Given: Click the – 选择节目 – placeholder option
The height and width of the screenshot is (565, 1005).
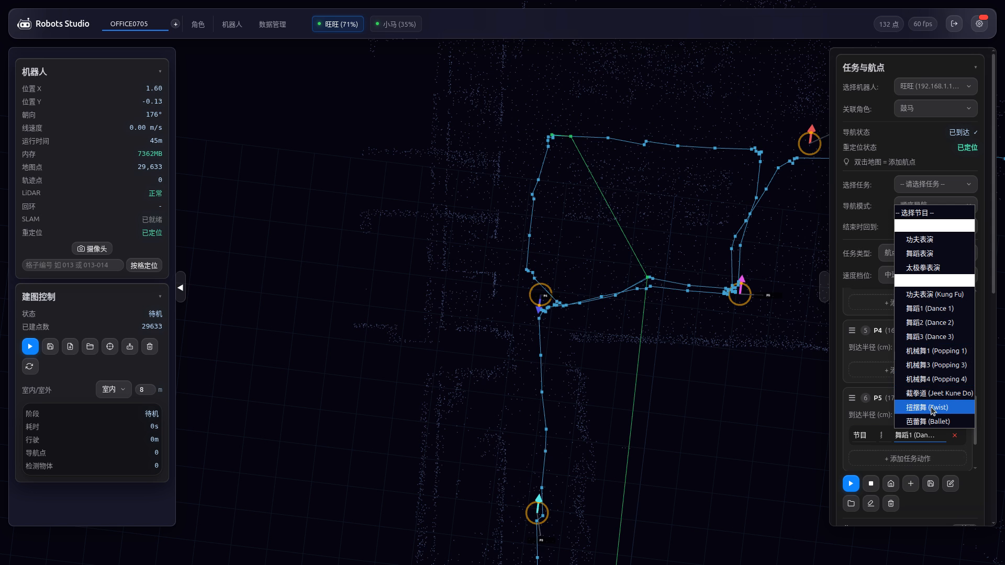Looking at the screenshot, I should click(x=934, y=212).
